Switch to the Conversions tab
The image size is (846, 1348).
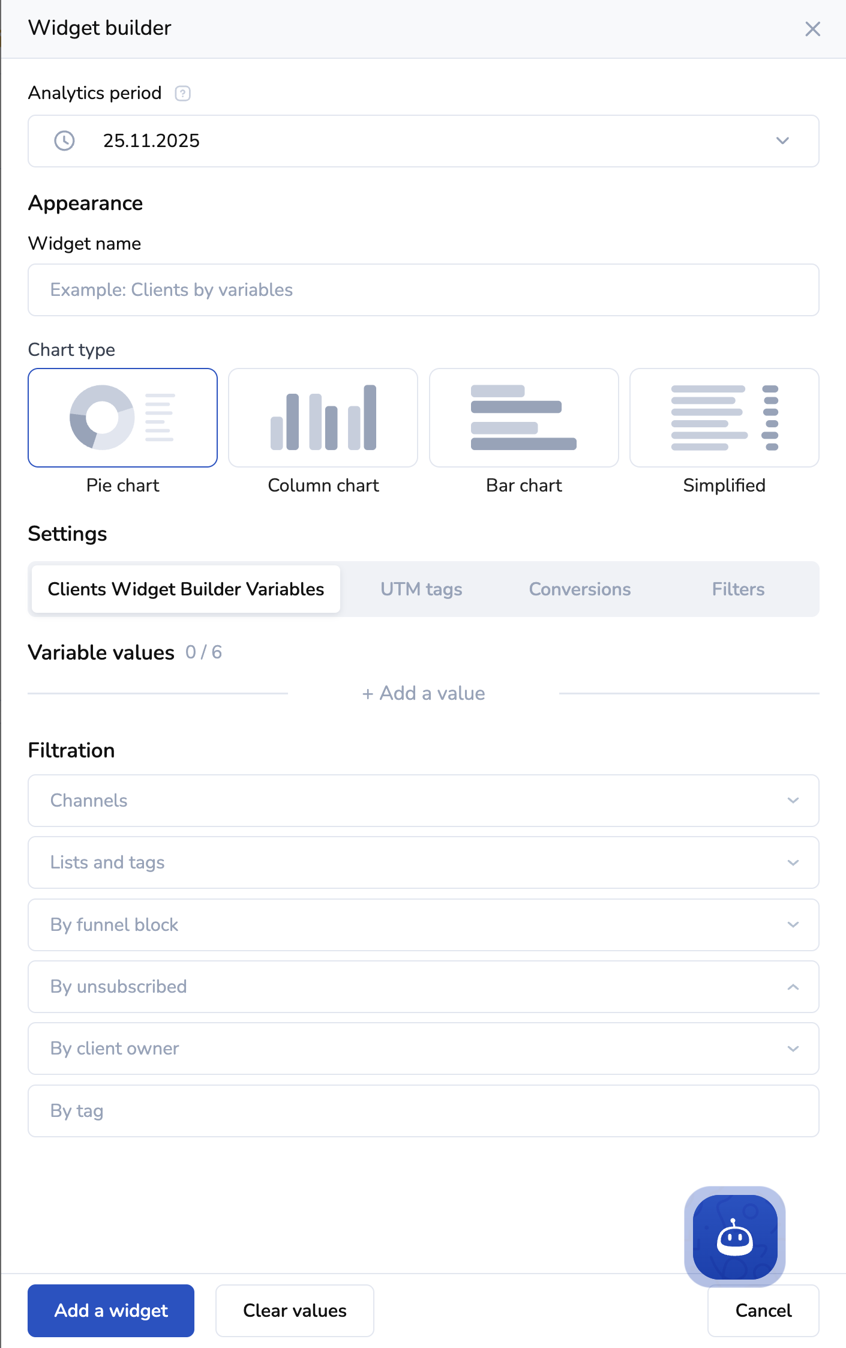coord(580,589)
